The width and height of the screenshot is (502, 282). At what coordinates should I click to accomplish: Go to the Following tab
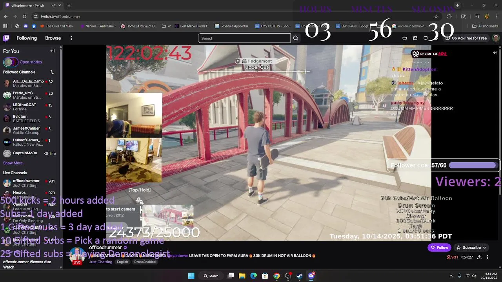point(27,38)
